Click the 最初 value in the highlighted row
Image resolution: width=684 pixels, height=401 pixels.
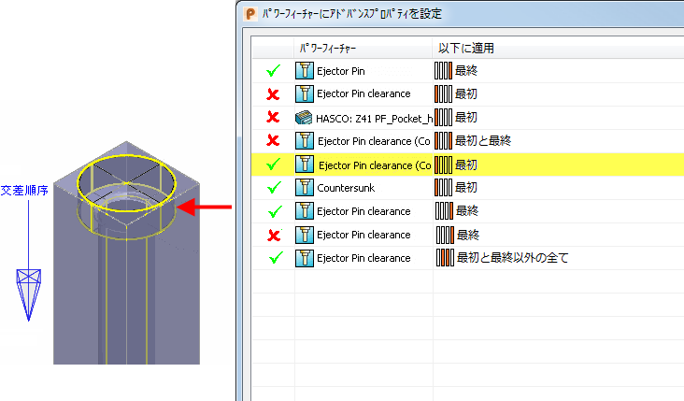point(466,165)
